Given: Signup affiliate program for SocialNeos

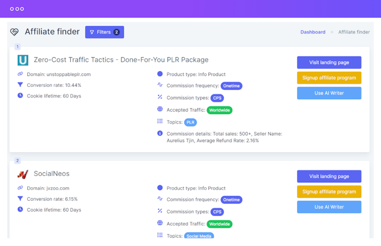Looking at the screenshot, I should pos(329,192).
